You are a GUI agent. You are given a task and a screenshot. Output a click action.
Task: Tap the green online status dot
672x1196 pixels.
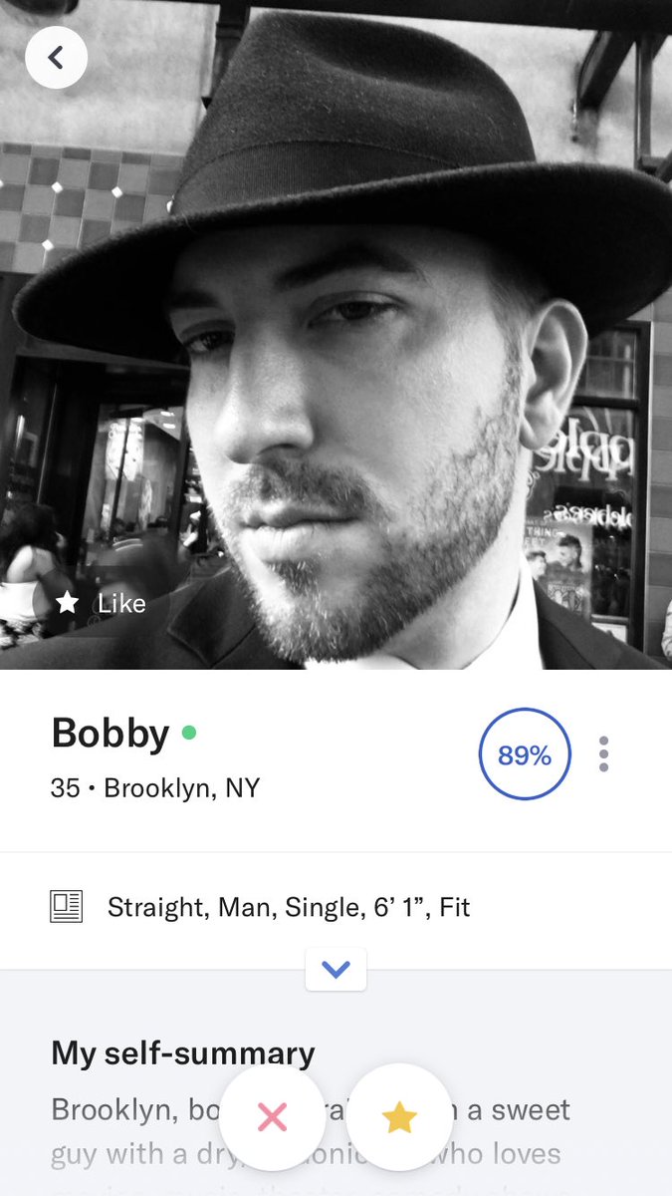point(189,734)
